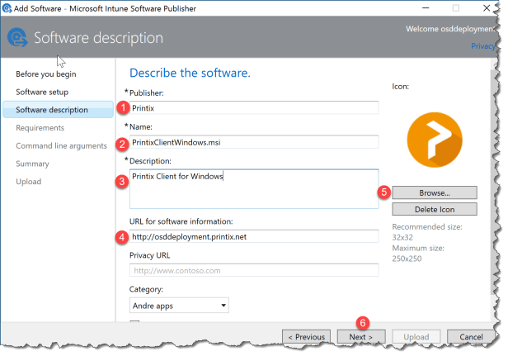Click inside the Publisher text field
Screen dimensions: 508x356
click(x=254, y=107)
